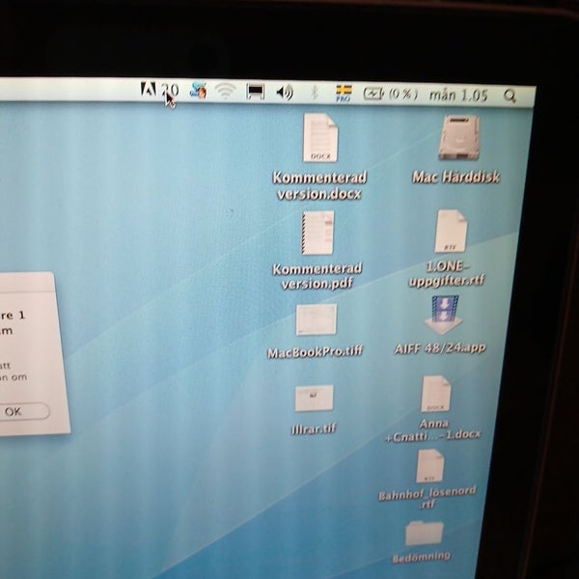Click the number 20 in the menu bar

click(x=170, y=90)
